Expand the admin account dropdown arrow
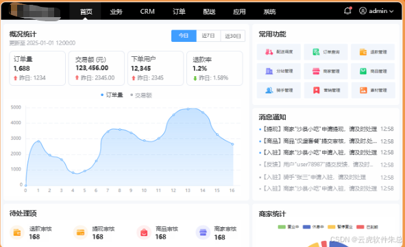Image resolution: width=405 pixels, height=247 pixels. pyautogui.click(x=391, y=12)
